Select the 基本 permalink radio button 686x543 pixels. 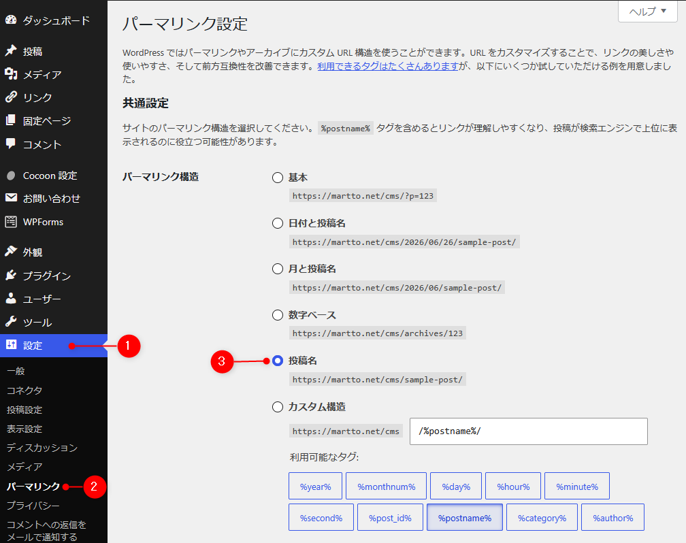(x=278, y=178)
